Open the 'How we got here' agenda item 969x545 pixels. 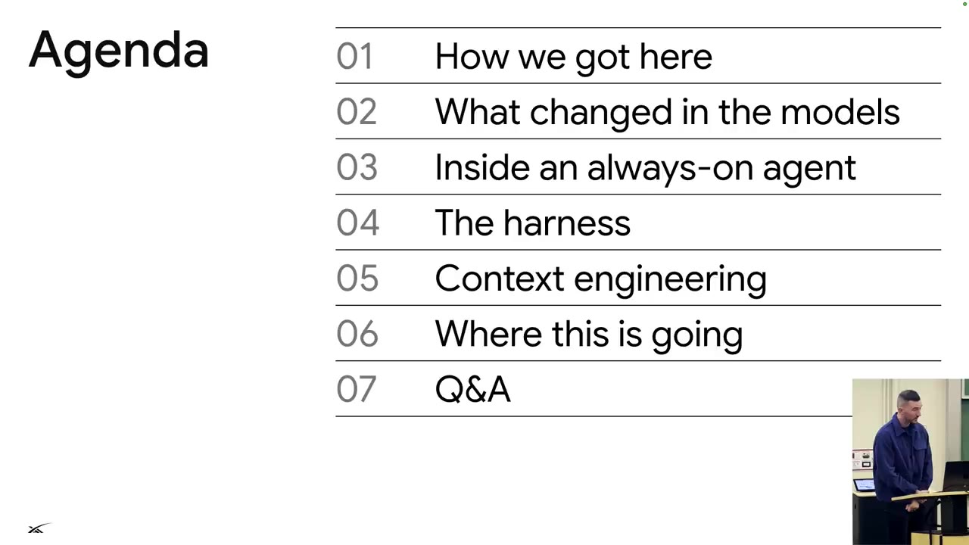[x=573, y=57]
